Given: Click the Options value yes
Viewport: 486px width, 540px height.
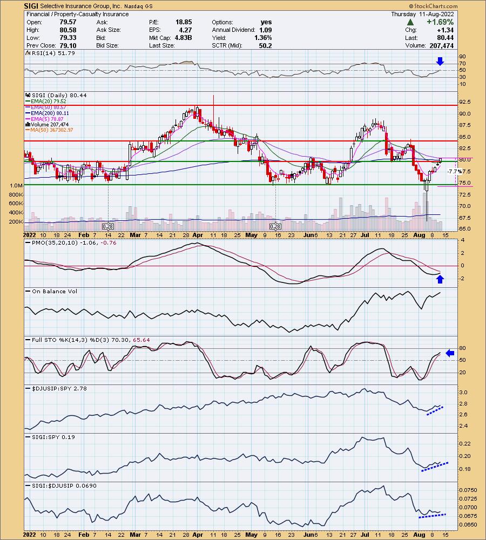Looking at the screenshot, I should point(266,22).
